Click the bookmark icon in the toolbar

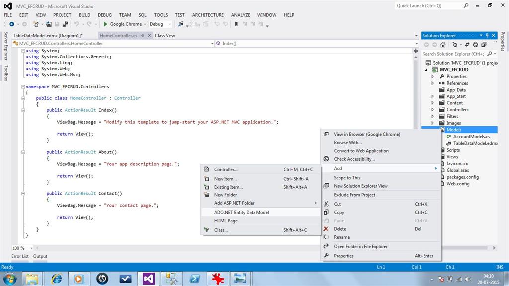click(236, 24)
